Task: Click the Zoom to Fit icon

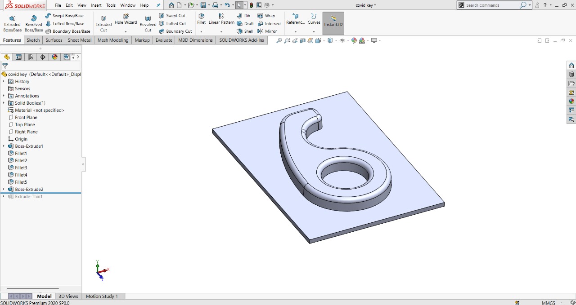Action: click(x=279, y=40)
